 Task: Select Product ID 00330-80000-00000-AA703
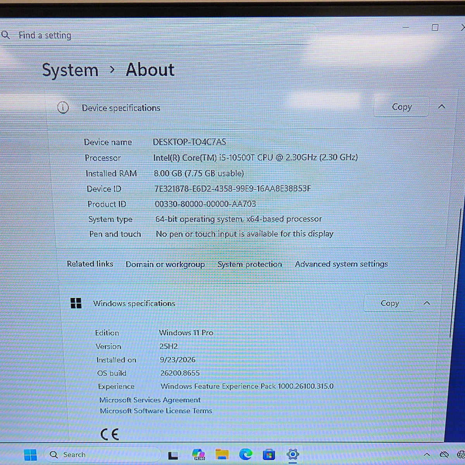[x=205, y=204]
